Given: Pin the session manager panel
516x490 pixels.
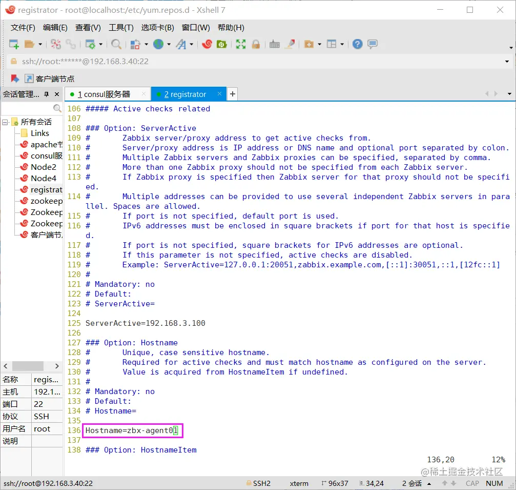Looking at the screenshot, I should point(47,94).
